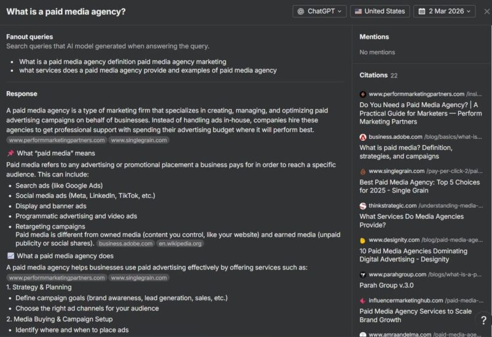Image resolution: width=492 pixels, height=337 pixels.
Task: Close the query detail panel
Action: point(486,12)
